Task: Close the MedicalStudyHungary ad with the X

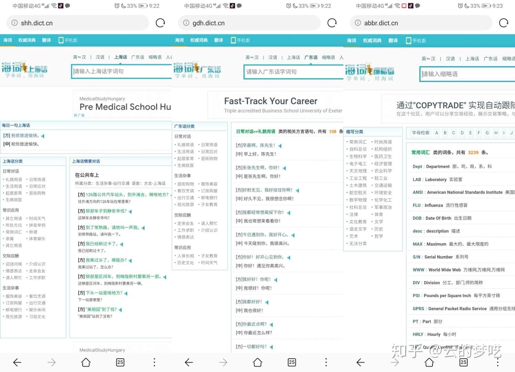Action: pos(75,115)
